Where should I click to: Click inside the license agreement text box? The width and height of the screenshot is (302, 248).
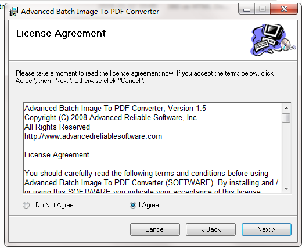[153, 148]
